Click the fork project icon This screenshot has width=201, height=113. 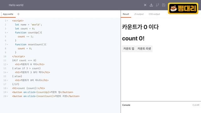tap(157, 5)
